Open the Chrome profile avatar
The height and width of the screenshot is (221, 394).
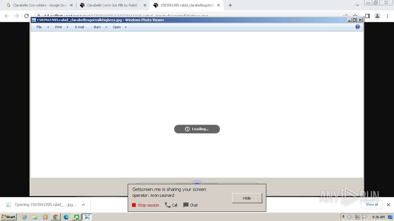(x=377, y=16)
